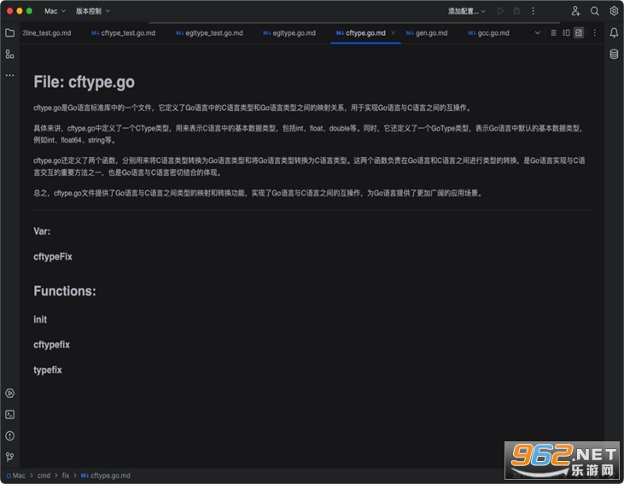
Task: Click the 'typefix' function name
Action: tap(47, 370)
